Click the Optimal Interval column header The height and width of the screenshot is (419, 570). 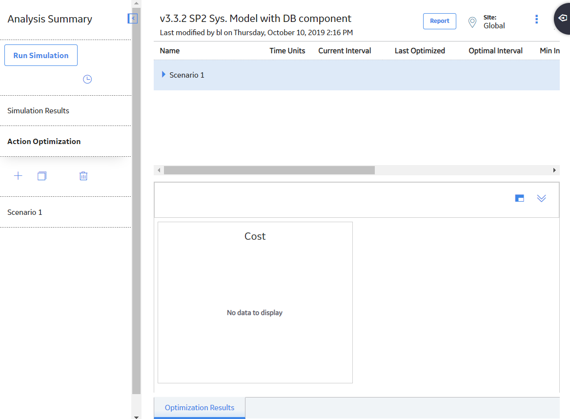click(495, 51)
